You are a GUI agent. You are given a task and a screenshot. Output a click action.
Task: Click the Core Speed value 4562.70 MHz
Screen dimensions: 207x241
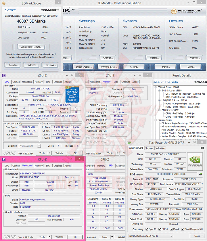click(28, 127)
